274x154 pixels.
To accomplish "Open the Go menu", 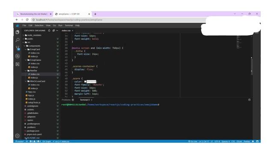I will pyautogui.click(x=54, y=26).
